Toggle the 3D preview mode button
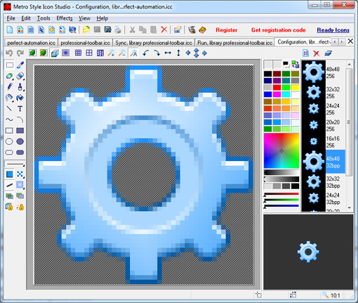This screenshot has height=303, width=358. pyautogui.click(x=55, y=53)
